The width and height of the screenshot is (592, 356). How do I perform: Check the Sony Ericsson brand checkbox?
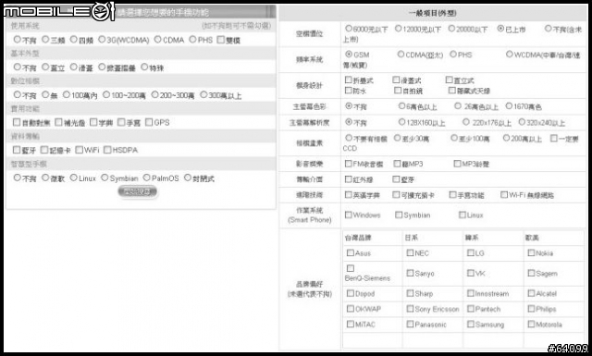(410, 309)
